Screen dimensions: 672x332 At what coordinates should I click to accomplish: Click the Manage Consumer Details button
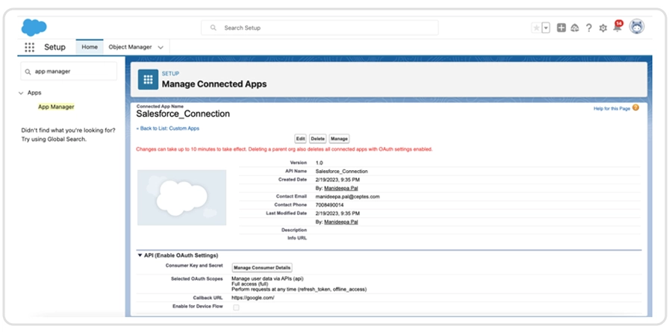[262, 267]
